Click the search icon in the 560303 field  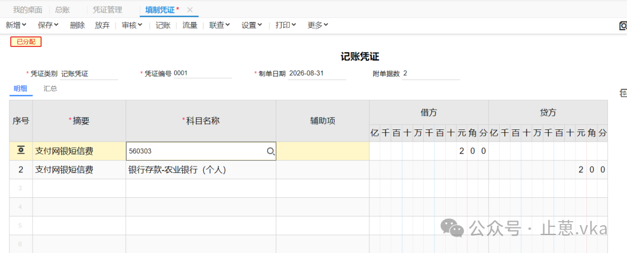click(x=271, y=151)
